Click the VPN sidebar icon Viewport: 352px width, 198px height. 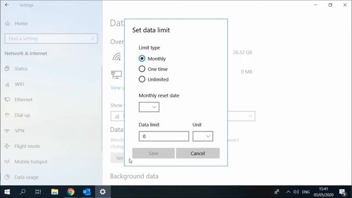coord(7,131)
